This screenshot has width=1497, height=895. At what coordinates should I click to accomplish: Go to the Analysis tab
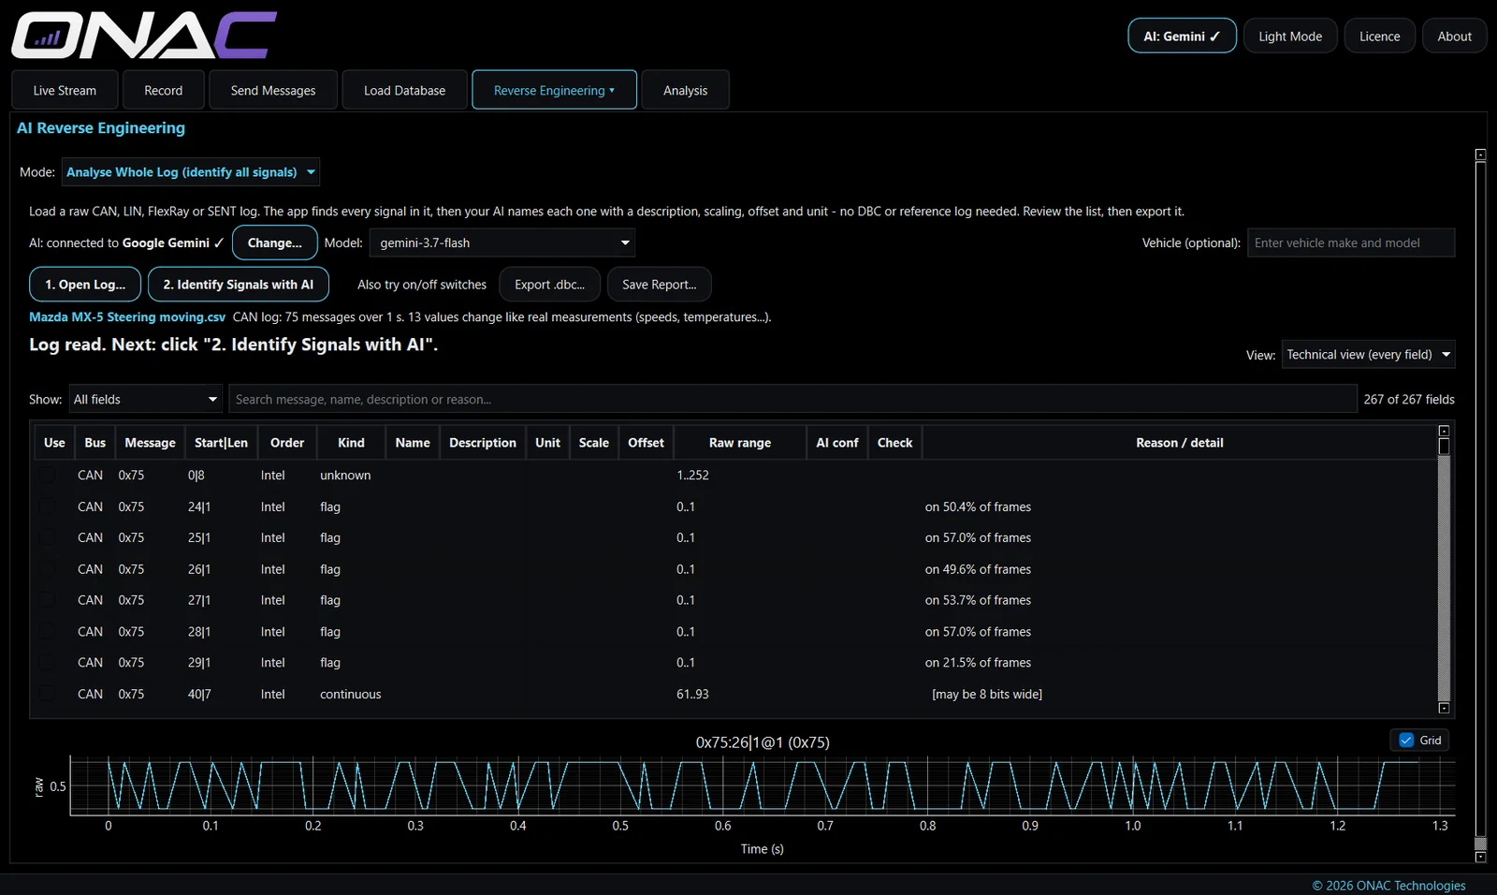point(685,90)
